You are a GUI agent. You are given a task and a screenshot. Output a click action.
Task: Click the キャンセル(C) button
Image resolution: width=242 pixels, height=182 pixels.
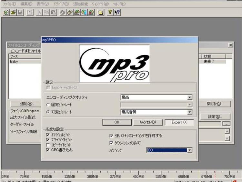coord(148,122)
